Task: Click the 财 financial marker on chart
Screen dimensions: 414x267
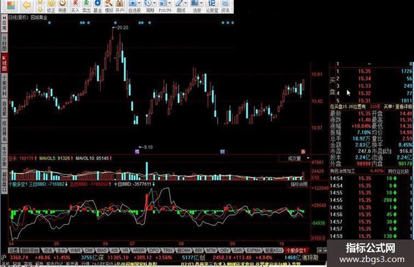Action: [x=223, y=152]
